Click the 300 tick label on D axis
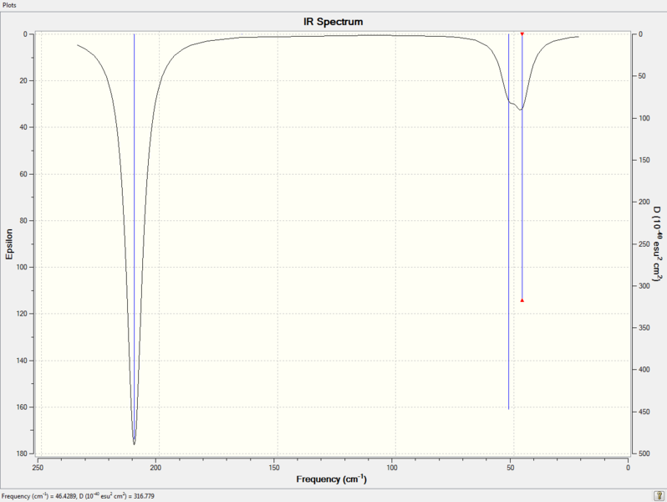The image size is (667, 502). coord(644,285)
